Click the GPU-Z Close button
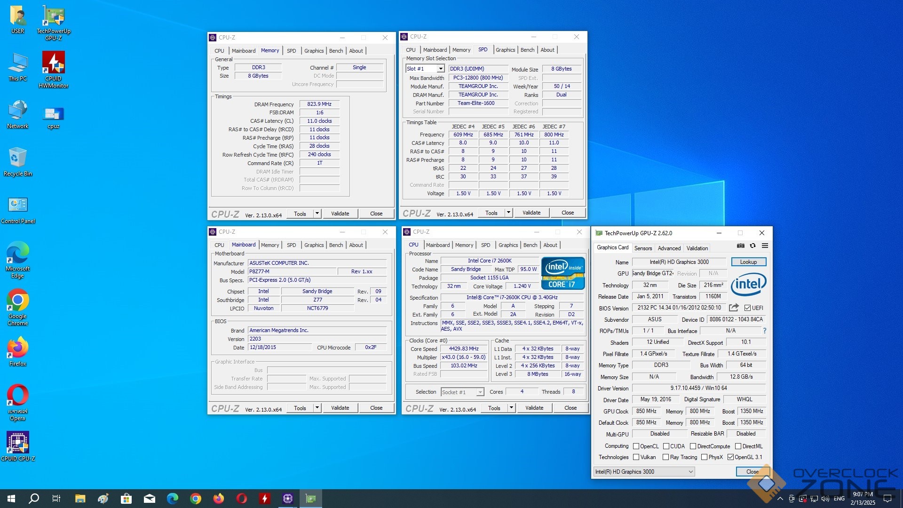Viewport: 903px width, 508px height. pos(752,472)
